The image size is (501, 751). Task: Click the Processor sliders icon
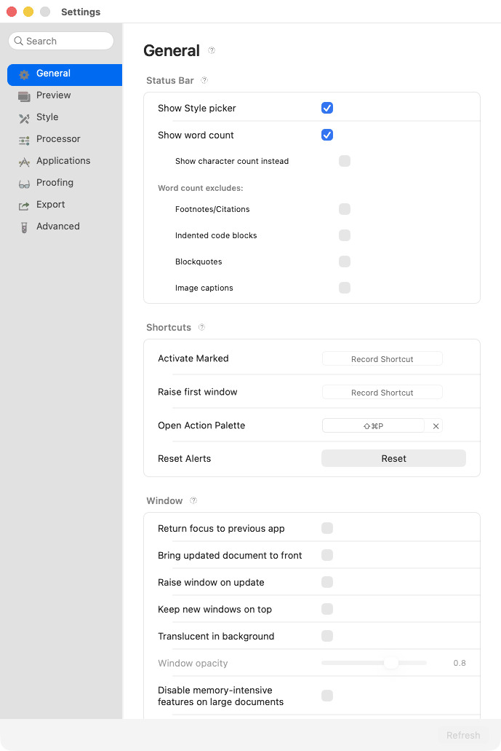(24, 140)
